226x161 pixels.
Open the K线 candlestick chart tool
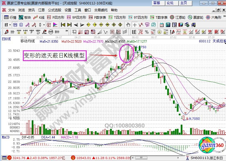point(39,17)
